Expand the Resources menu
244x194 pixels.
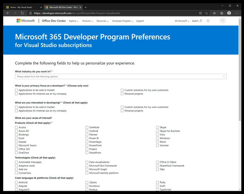pos(102,21)
